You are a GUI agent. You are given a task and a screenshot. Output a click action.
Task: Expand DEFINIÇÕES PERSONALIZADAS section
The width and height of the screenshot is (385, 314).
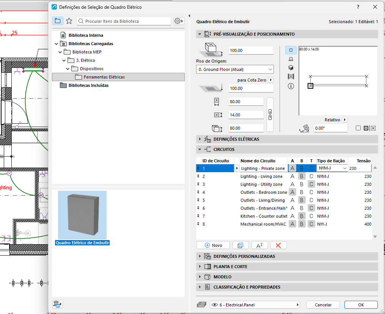click(200, 256)
